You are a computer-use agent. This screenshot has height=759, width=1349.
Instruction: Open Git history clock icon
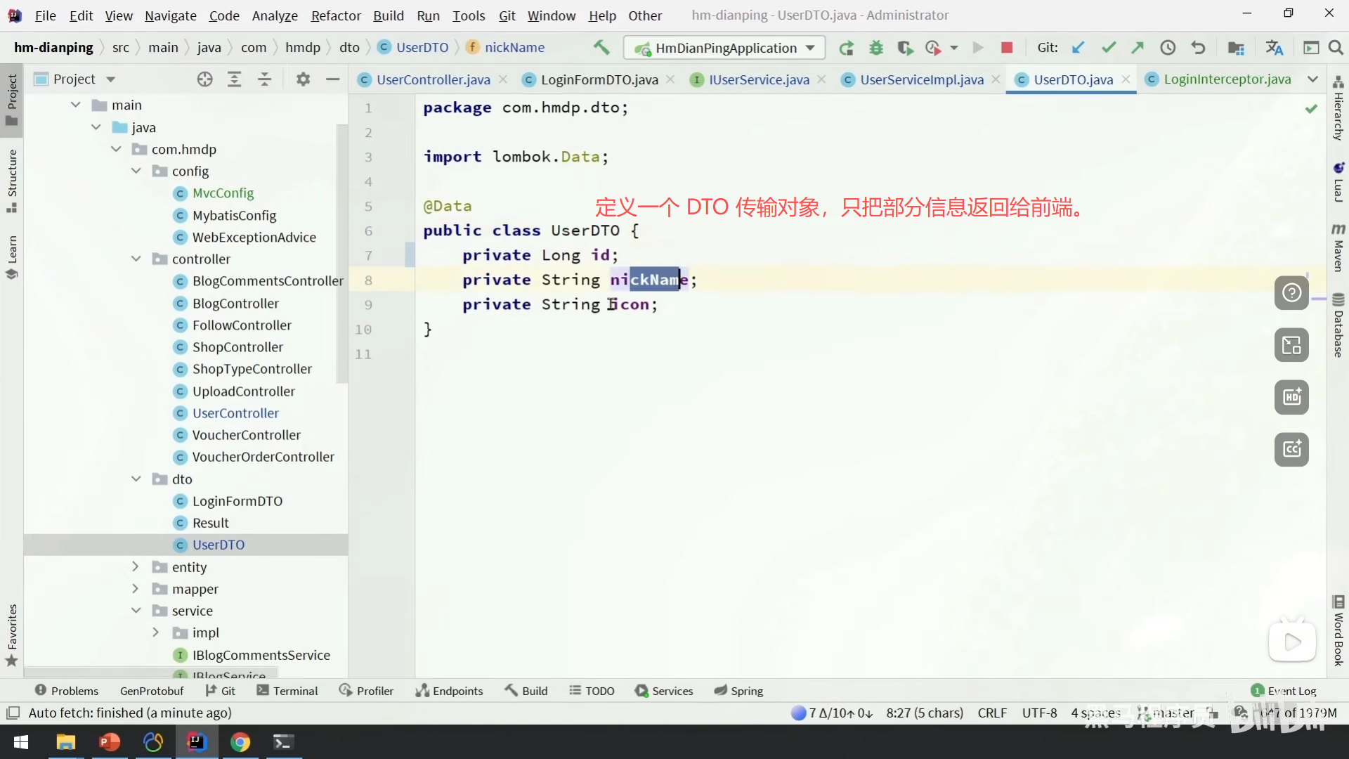1168,48
